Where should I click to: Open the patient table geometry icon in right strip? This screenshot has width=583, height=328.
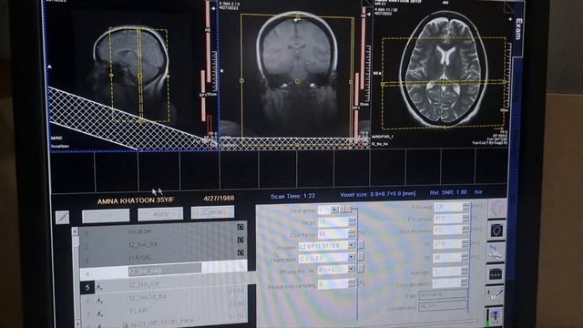pos(496,252)
